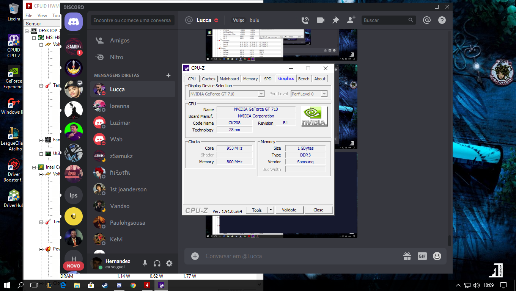Image resolution: width=516 pixels, height=291 pixels.
Task: Open the 'lps' server icon
Action: pos(74,196)
